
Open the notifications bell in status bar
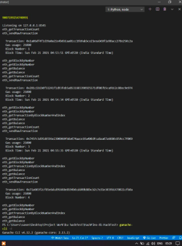click(x=180, y=238)
